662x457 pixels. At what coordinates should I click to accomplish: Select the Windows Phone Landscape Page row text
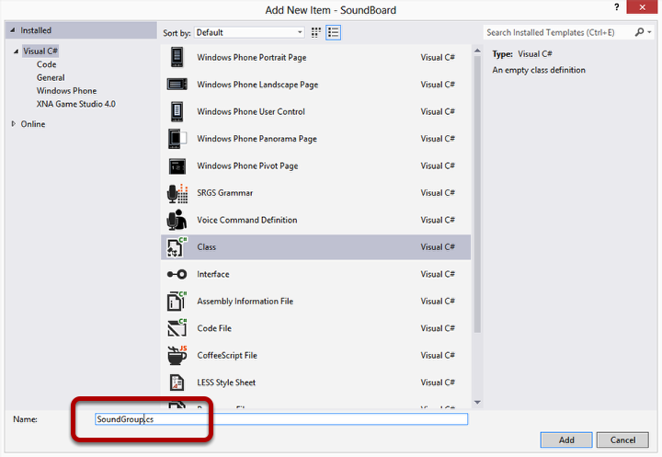point(257,85)
